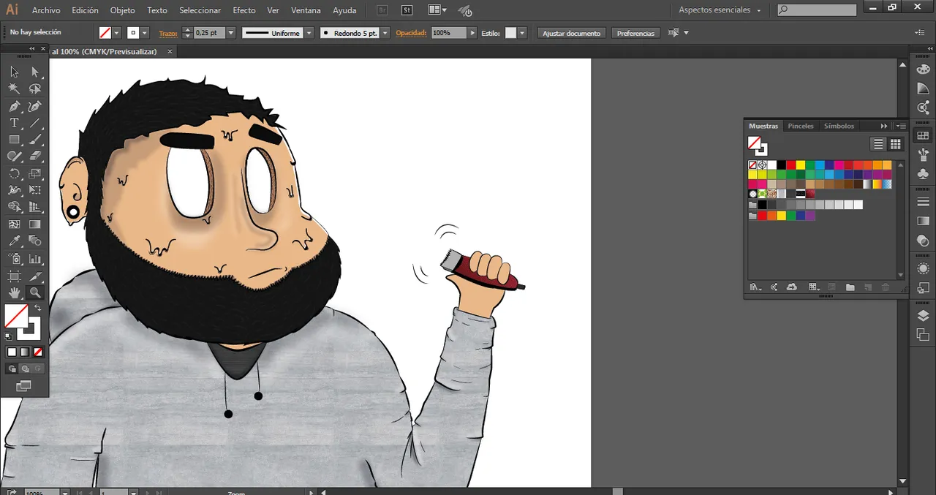Switch swatches panel to list view
This screenshot has width=936, height=495.
(x=878, y=144)
